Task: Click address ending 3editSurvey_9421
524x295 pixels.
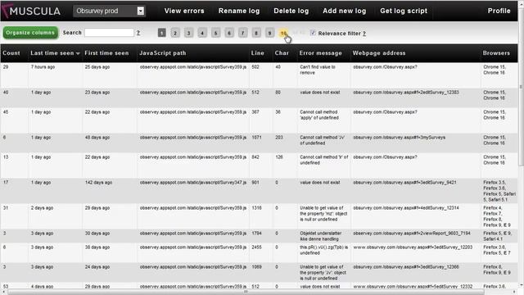Action: click(404, 183)
